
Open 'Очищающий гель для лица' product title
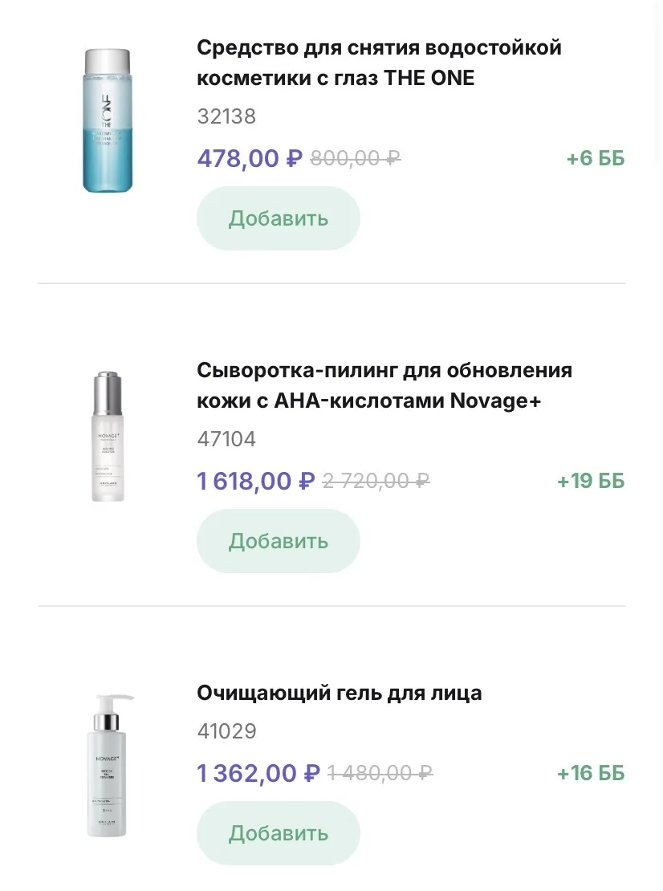coord(339,693)
